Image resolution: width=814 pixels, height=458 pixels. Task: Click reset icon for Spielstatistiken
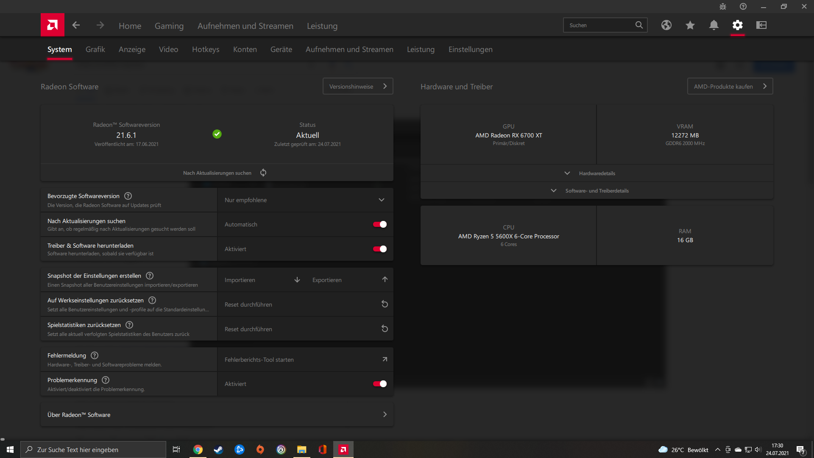pyautogui.click(x=385, y=329)
